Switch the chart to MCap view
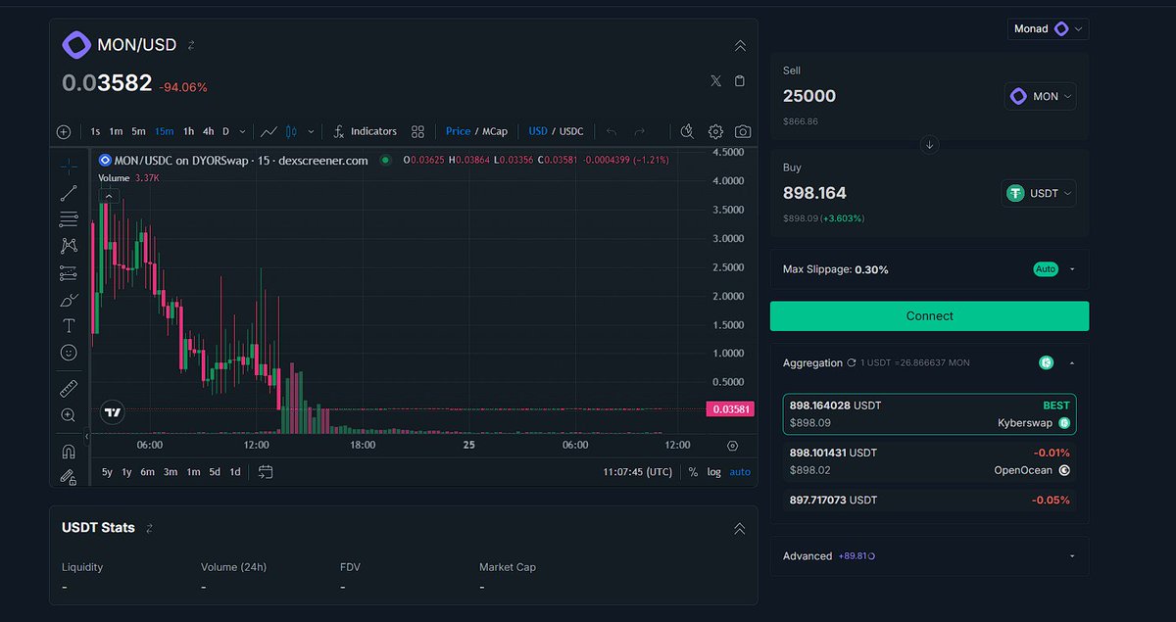Screen dimensions: 1176x622 pos(495,131)
